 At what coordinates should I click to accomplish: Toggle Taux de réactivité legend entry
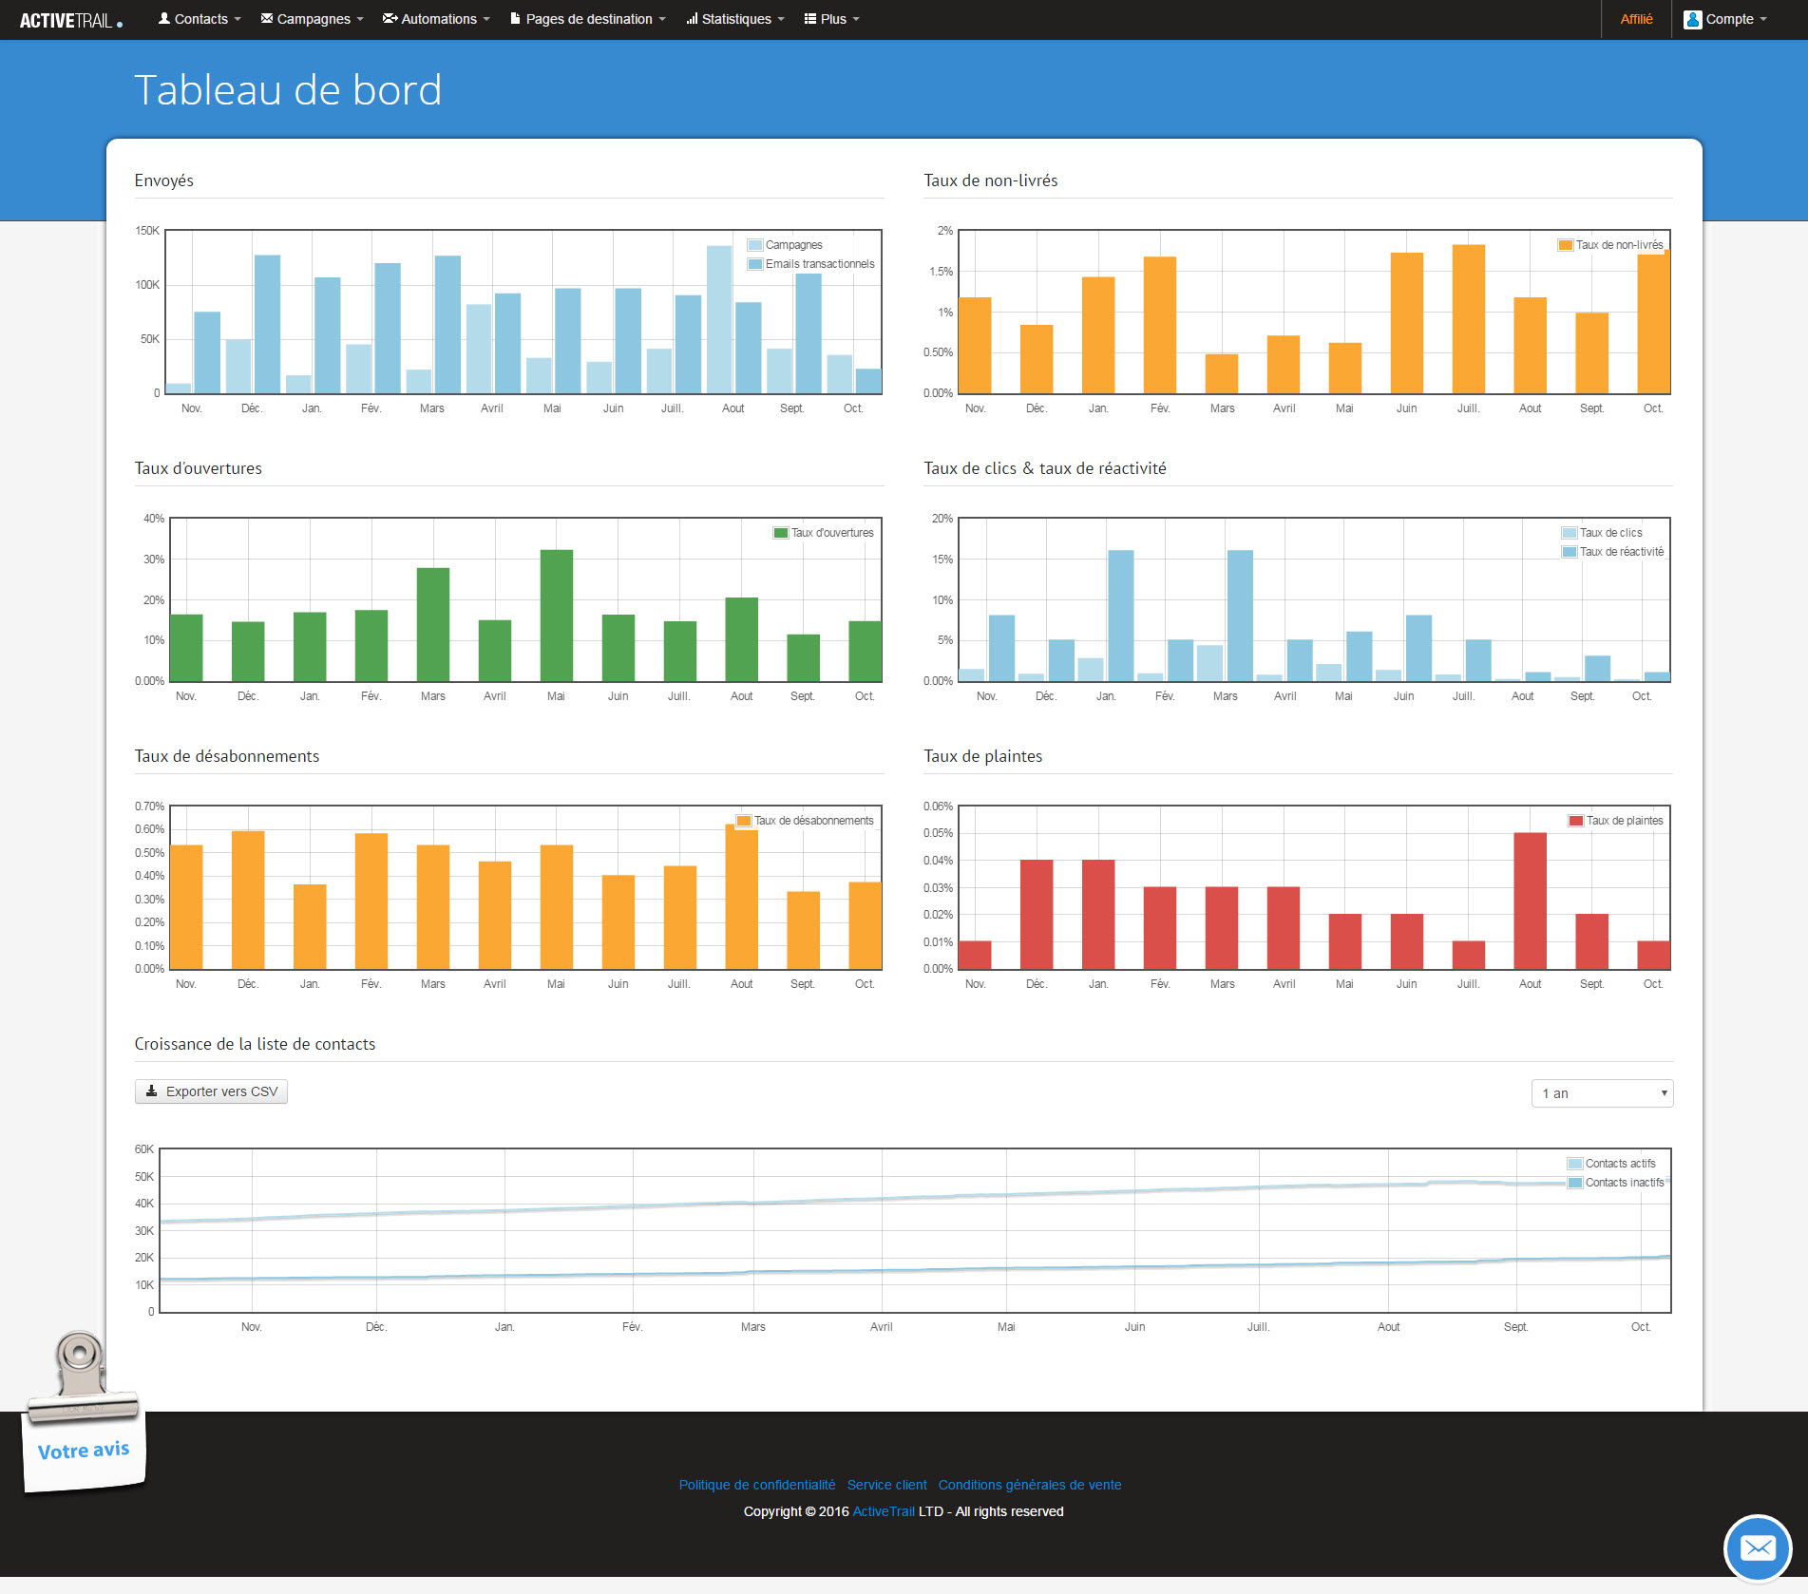point(1621,552)
